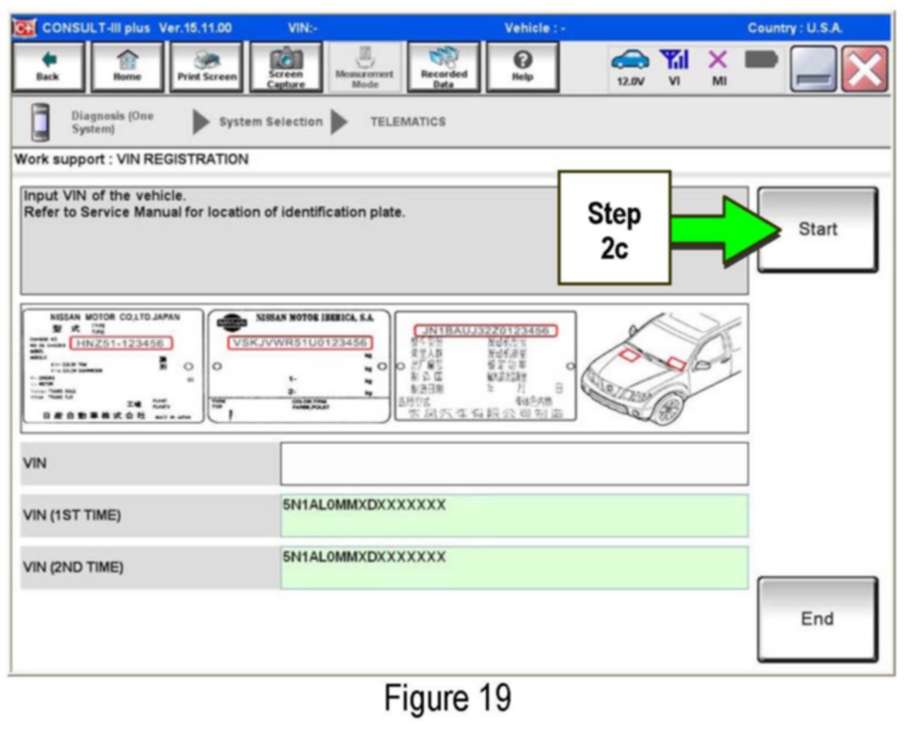
Task: Minimize the CONSULT-III plus window
Action: point(814,69)
